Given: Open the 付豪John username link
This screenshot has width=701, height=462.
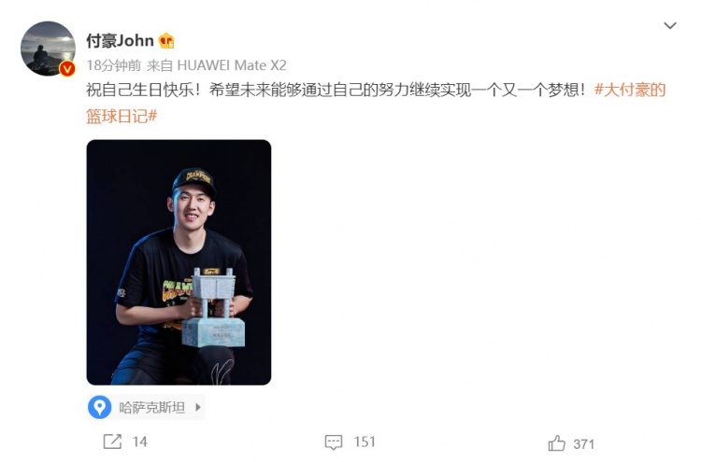Looking at the screenshot, I should coord(120,41).
